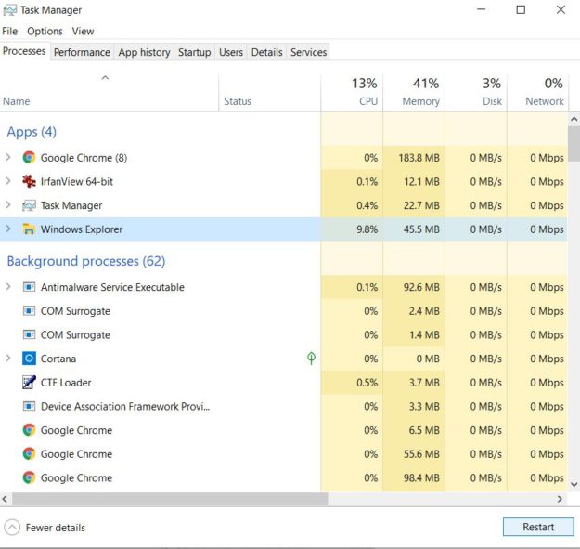This screenshot has width=580, height=549.
Task: Click the Fewer details link
Action: 55,528
